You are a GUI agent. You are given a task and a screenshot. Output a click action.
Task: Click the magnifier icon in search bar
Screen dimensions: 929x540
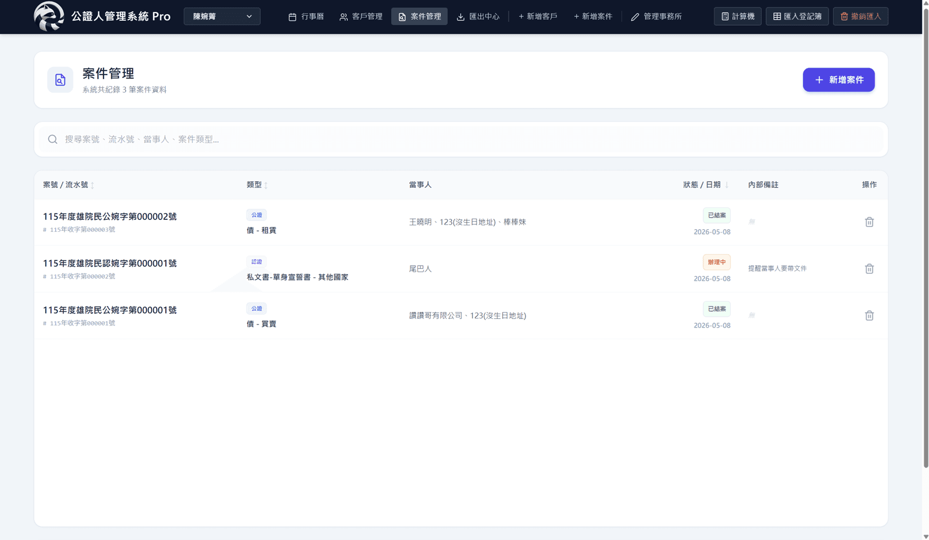[x=52, y=139]
